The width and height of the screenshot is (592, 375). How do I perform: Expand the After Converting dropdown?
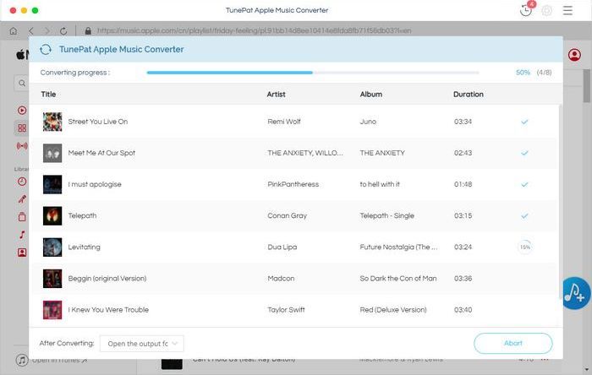[142, 344]
